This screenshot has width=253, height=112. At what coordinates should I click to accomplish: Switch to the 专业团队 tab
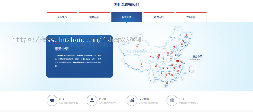[191, 17]
